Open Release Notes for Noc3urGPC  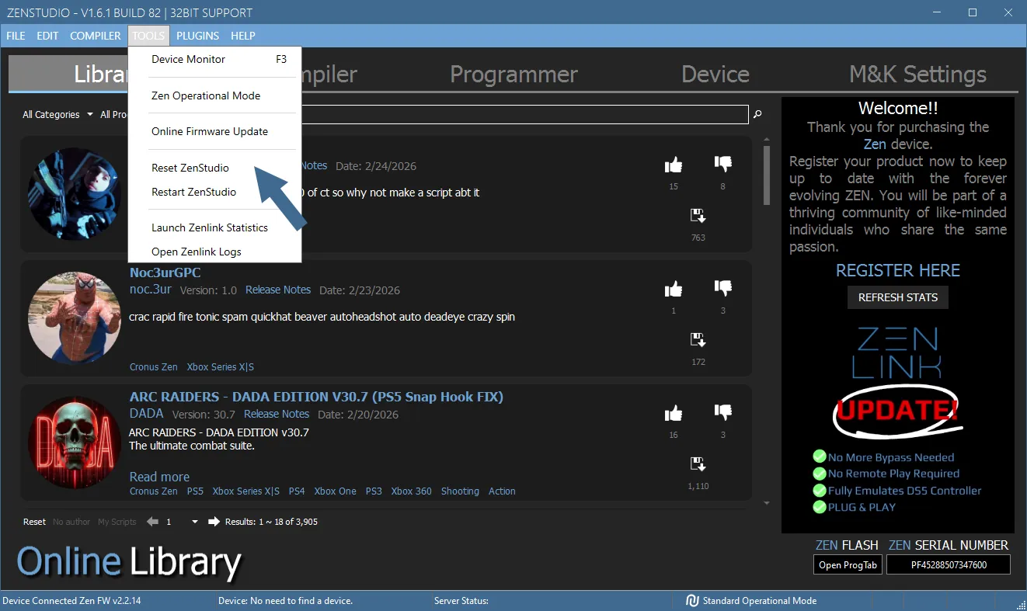(278, 290)
